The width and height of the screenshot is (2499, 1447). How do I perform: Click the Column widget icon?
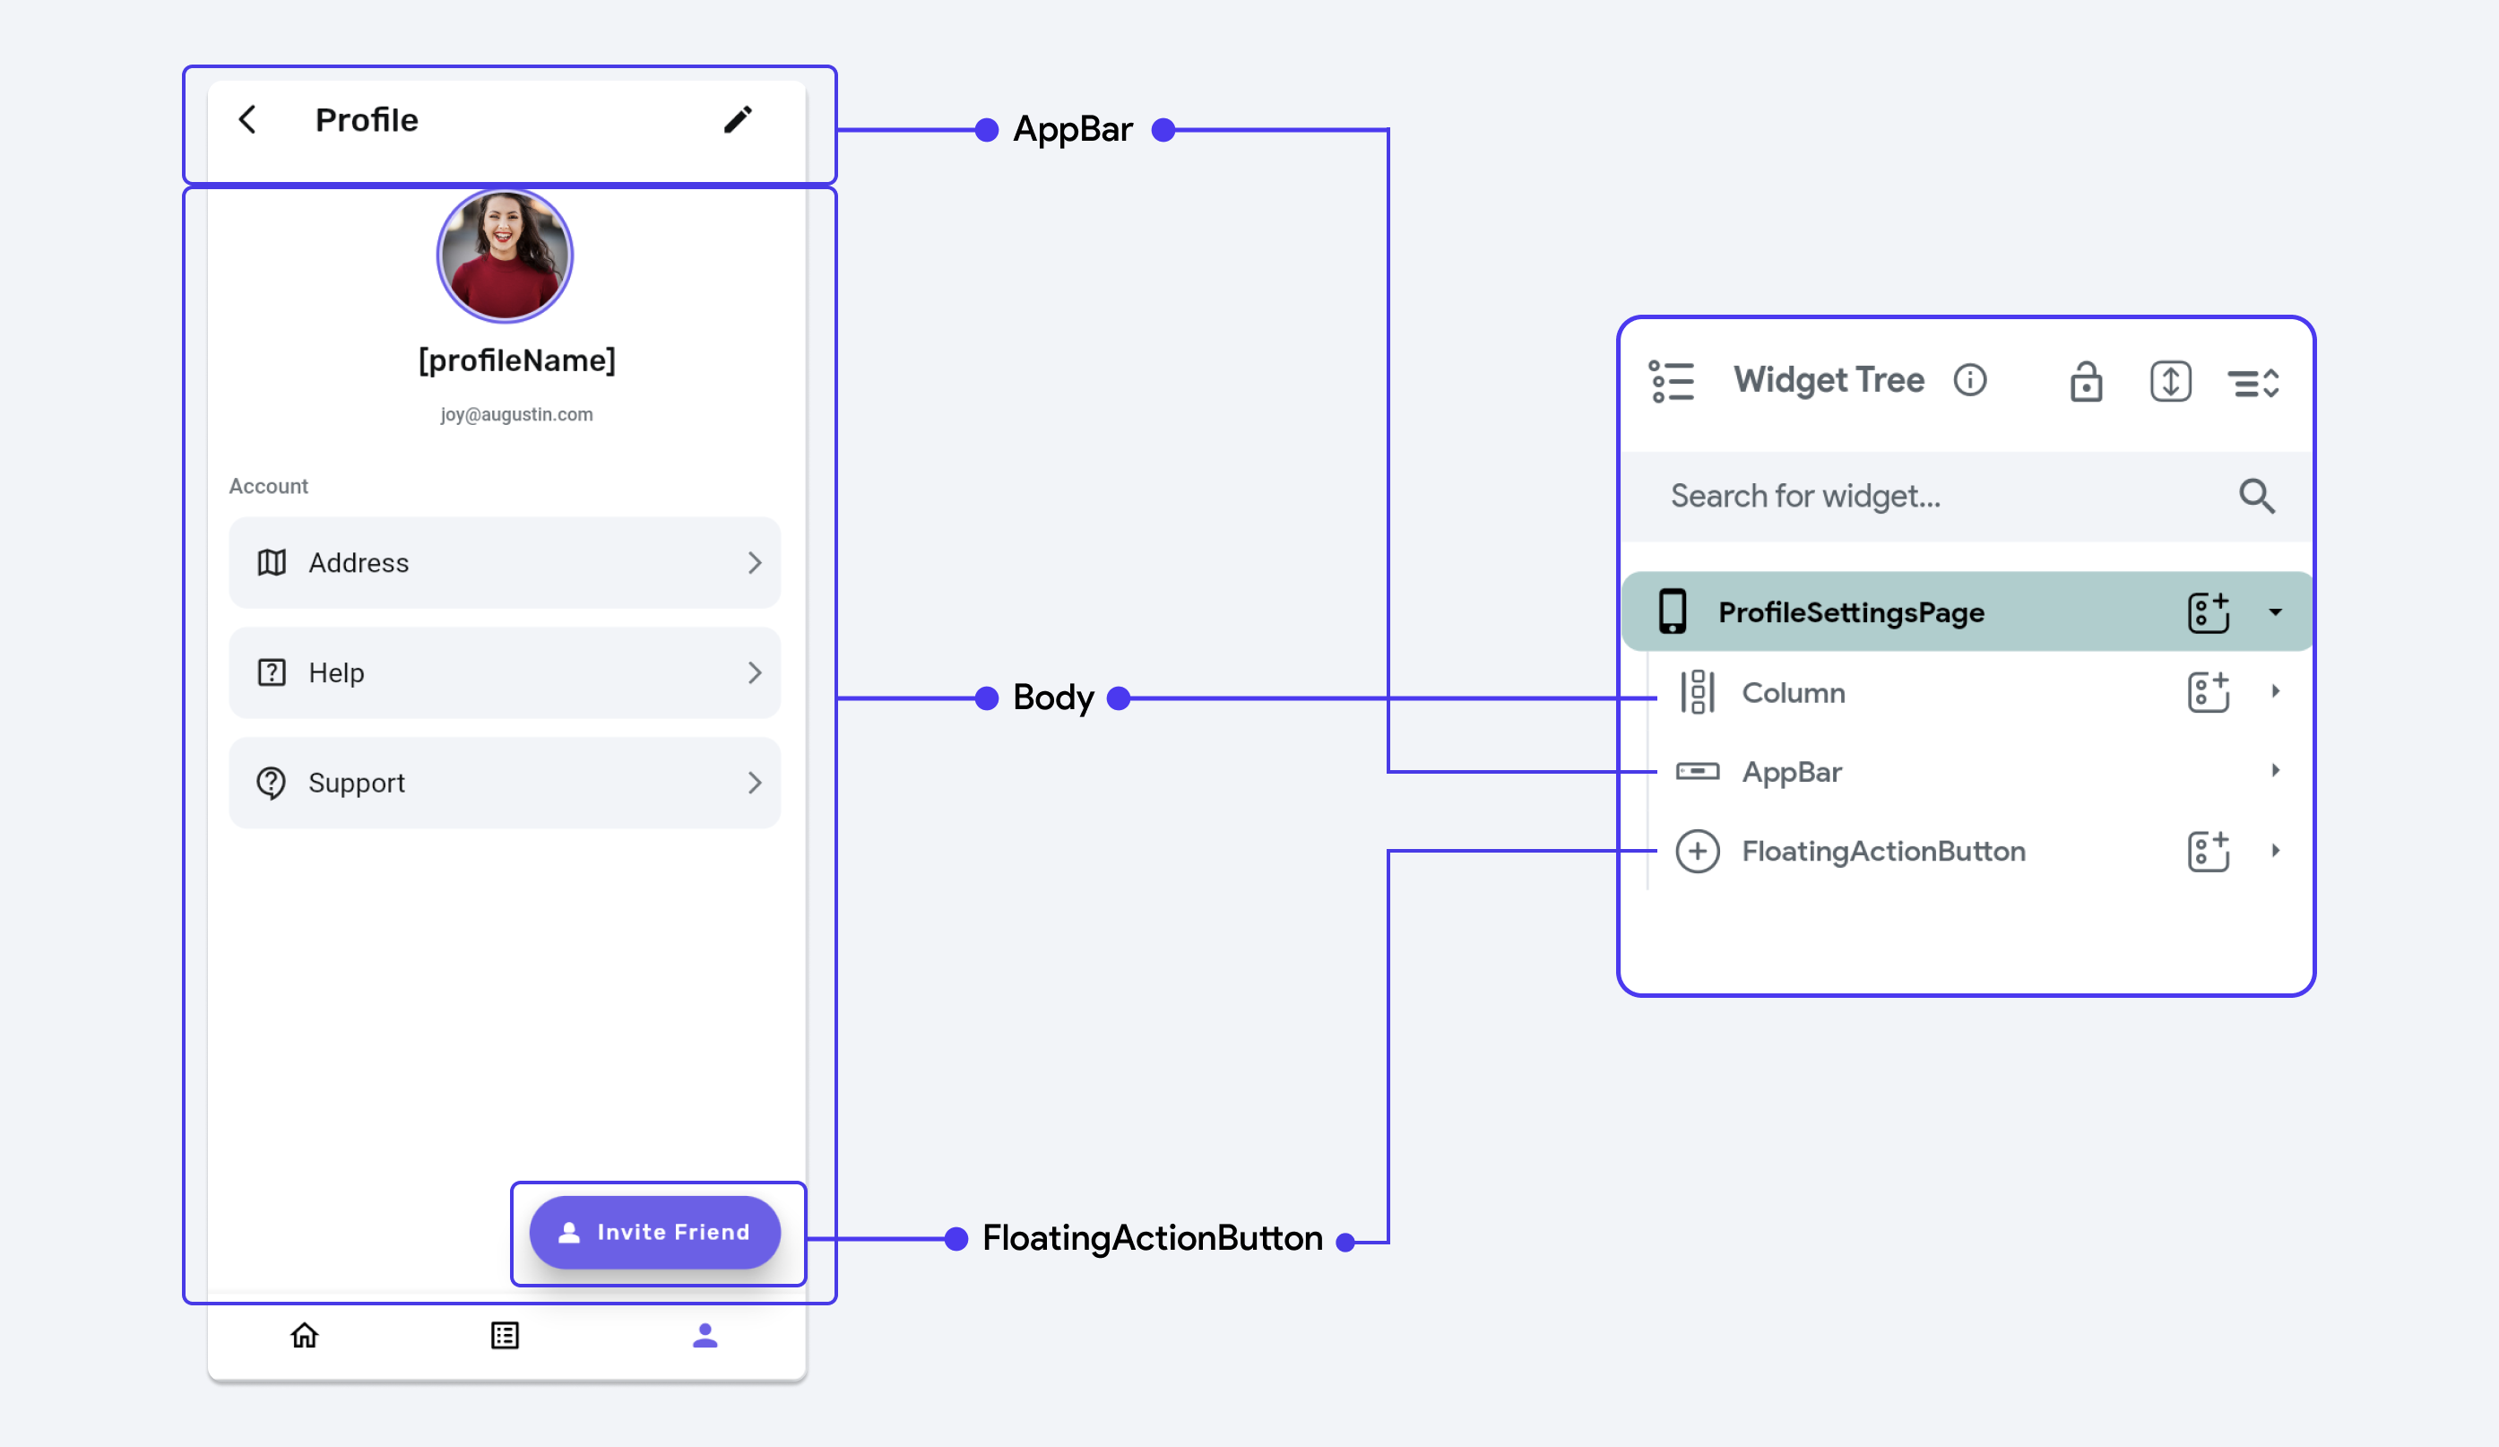1697,692
